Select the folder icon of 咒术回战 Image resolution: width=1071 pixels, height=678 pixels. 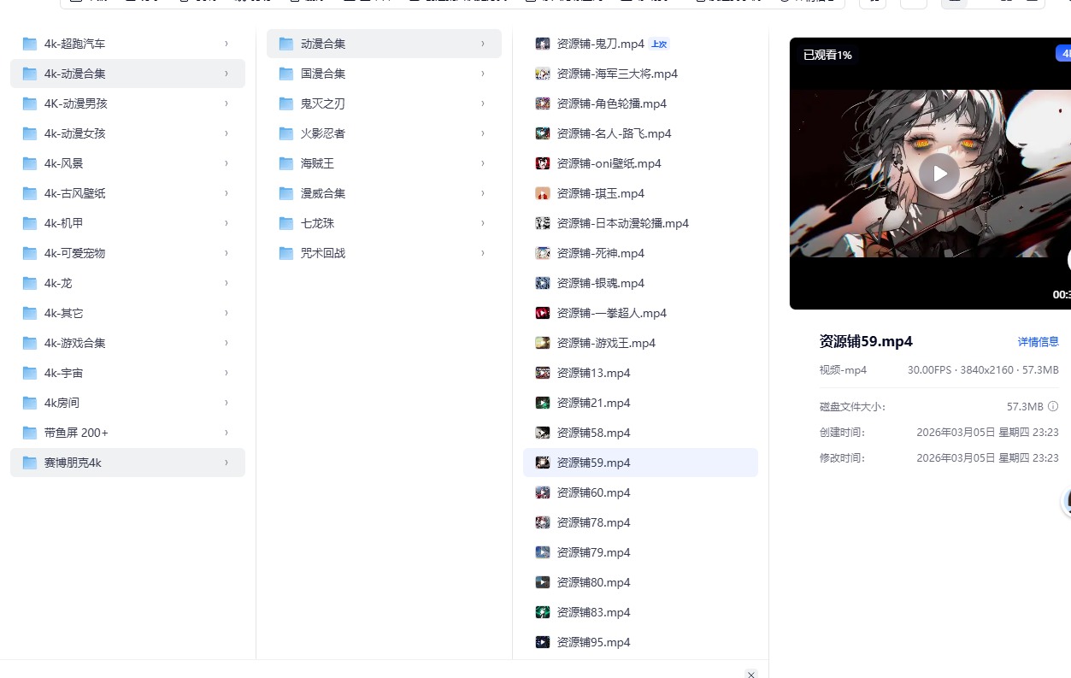(286, 253)
